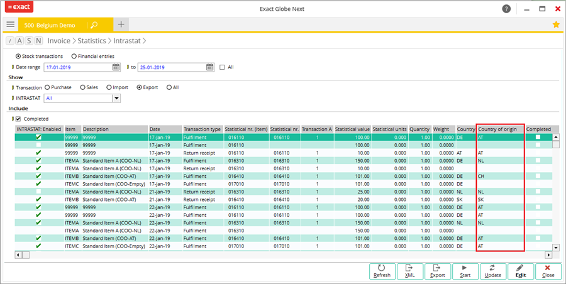Click the A shortcut button
Image resolution: width=566 pixels, height=284 pixels.
pos(19,41)
